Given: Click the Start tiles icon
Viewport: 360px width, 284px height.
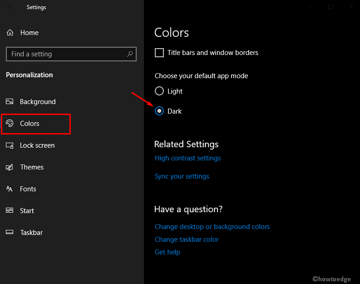Looking at the screenshot, I should point(10,210).
